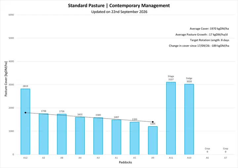
Task: Click the A8 x-axis label
Action: [62, 158]
